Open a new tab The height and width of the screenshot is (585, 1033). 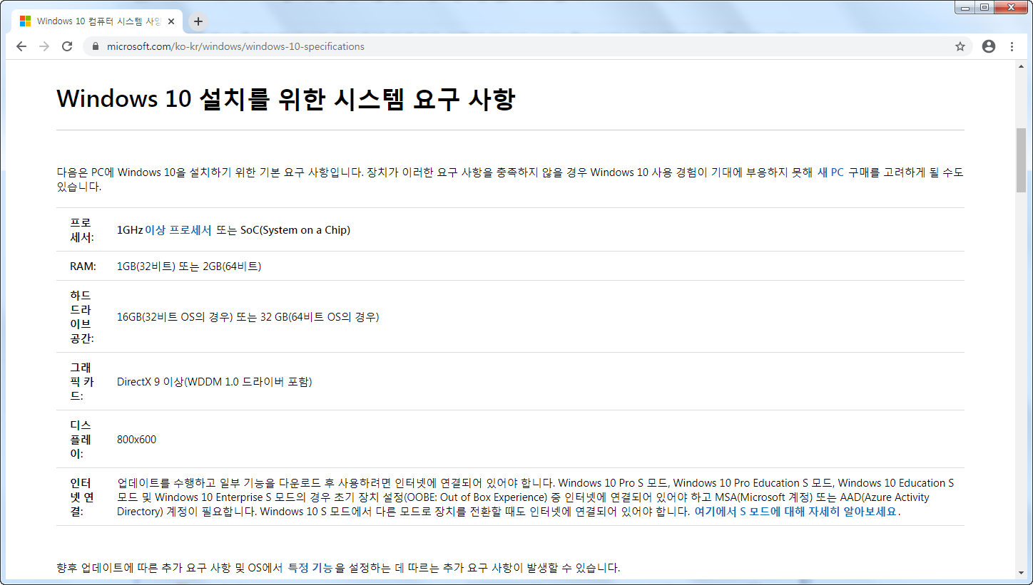point(198,21)
